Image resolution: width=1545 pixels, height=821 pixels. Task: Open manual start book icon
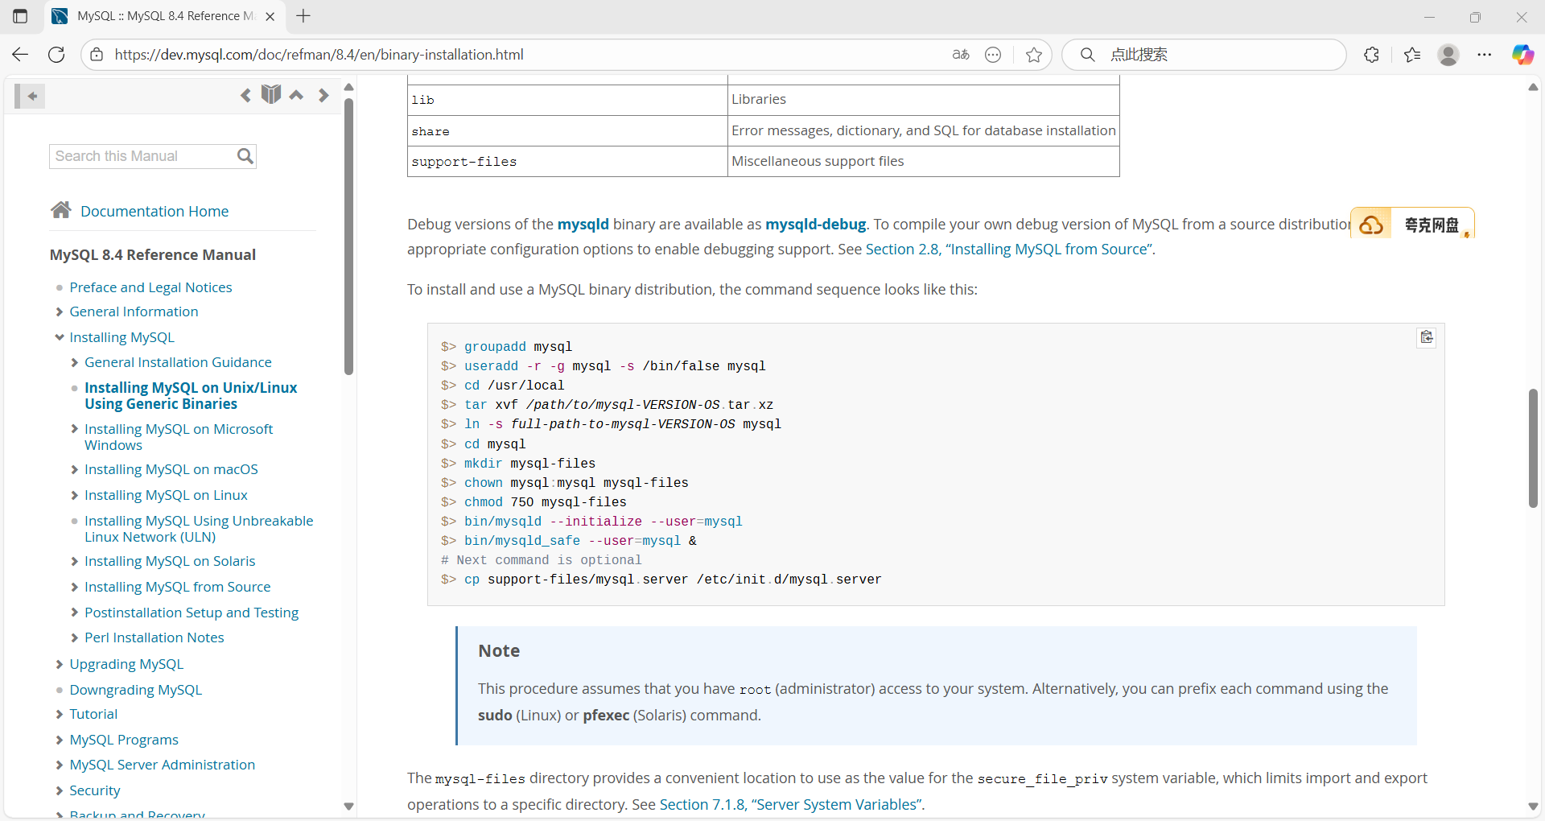point(271,94)
